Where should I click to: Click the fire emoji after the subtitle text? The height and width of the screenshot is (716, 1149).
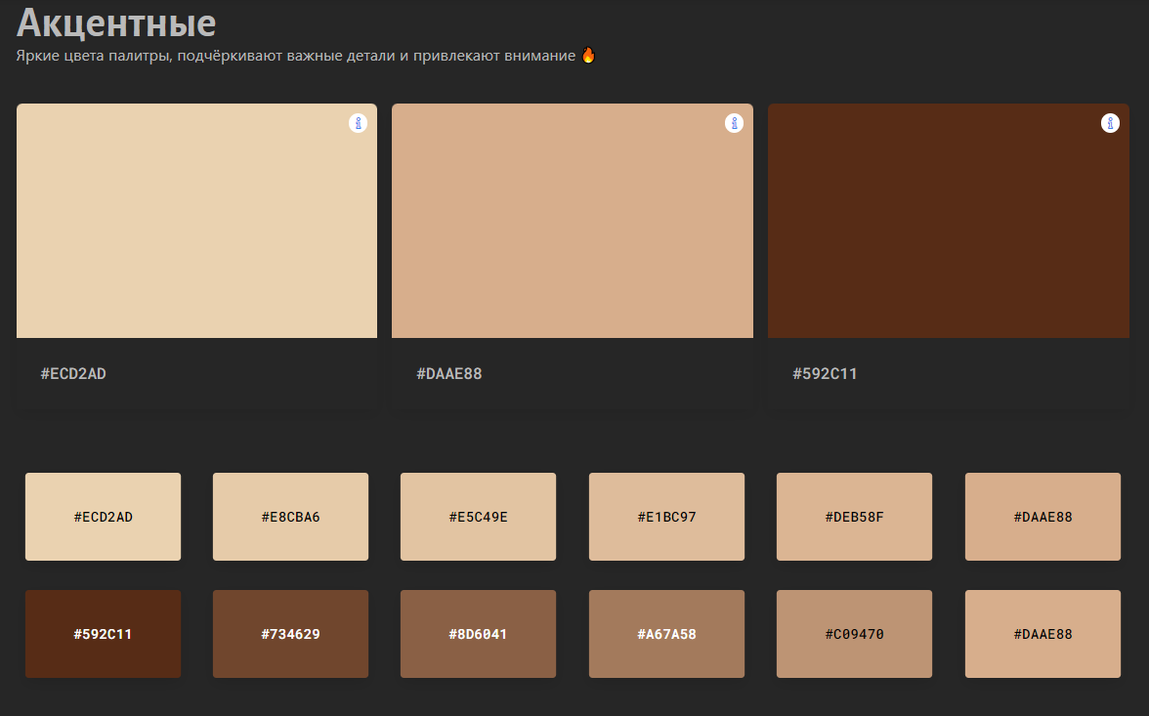588,56
